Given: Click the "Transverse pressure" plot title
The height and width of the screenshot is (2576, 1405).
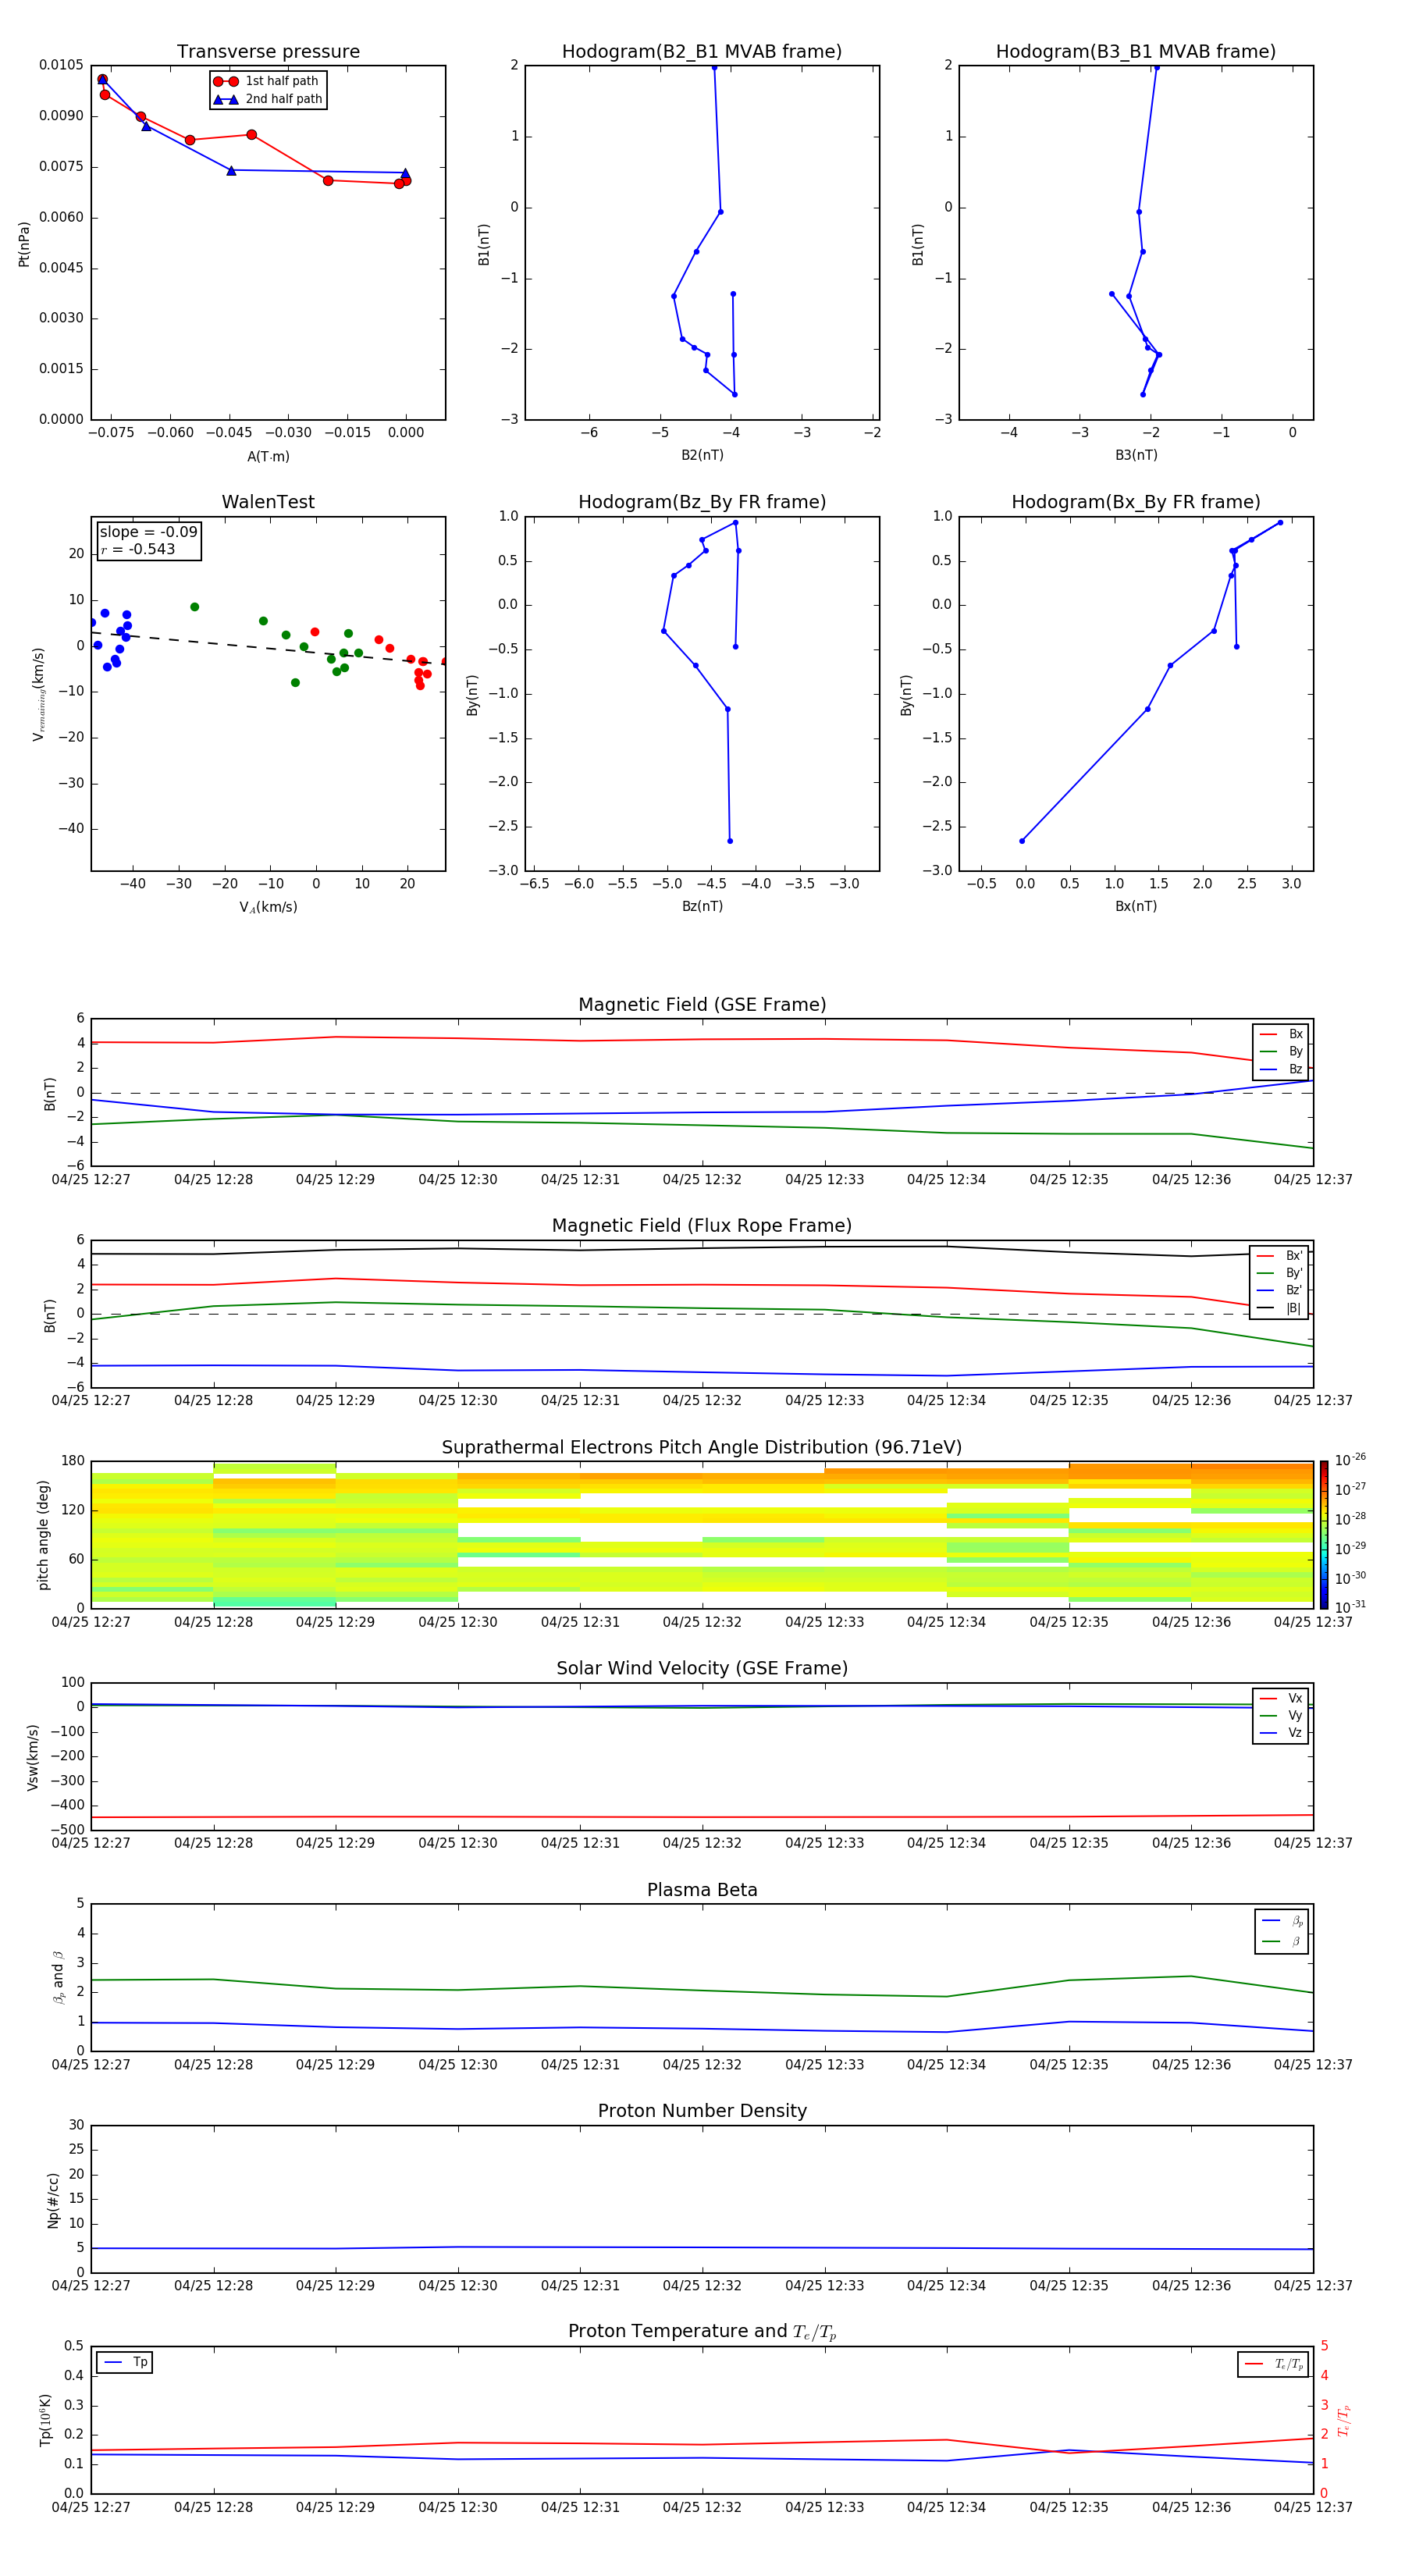Looking at the screenshot, I should (x=268, y=52).
